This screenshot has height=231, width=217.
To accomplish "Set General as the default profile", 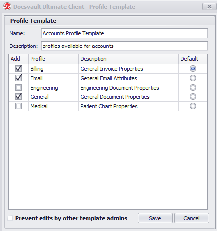I will 193,97.
